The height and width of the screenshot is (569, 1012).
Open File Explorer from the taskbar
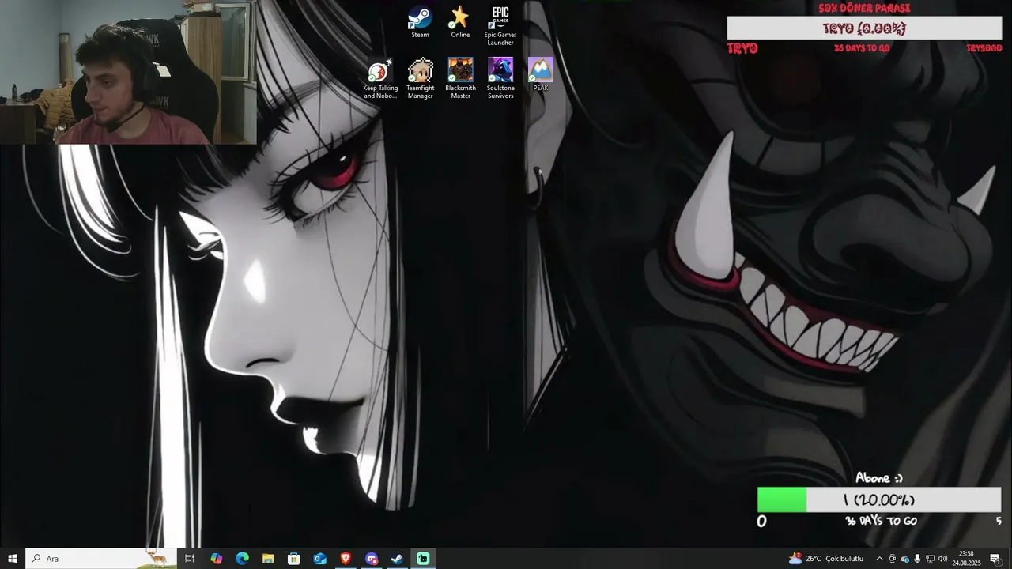pos(268,559)
